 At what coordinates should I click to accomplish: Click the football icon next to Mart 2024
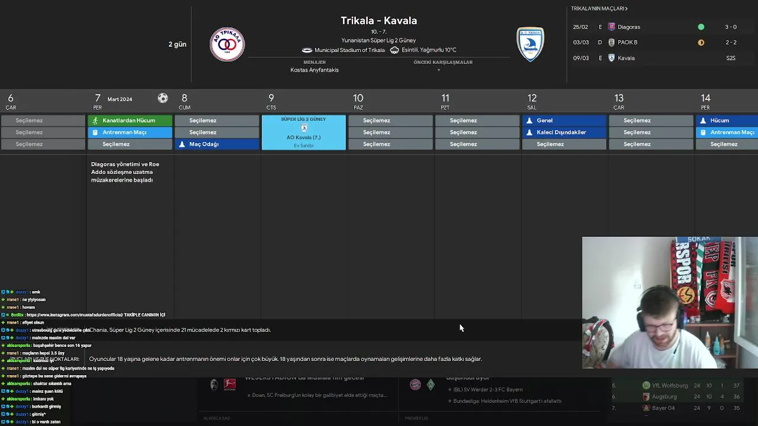tap(163, 98)
